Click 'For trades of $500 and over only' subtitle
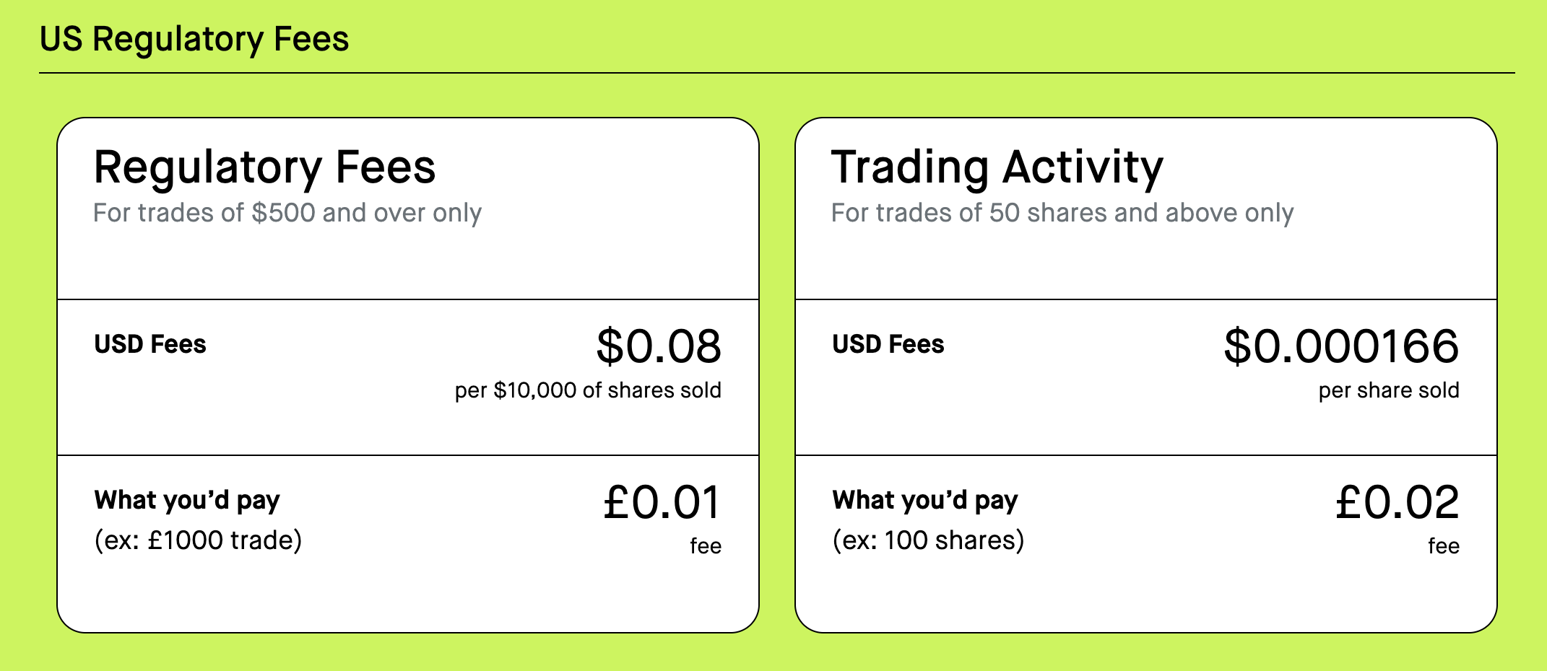The height and width of the screenshot is (671, 1547). [x=287, y=213]
